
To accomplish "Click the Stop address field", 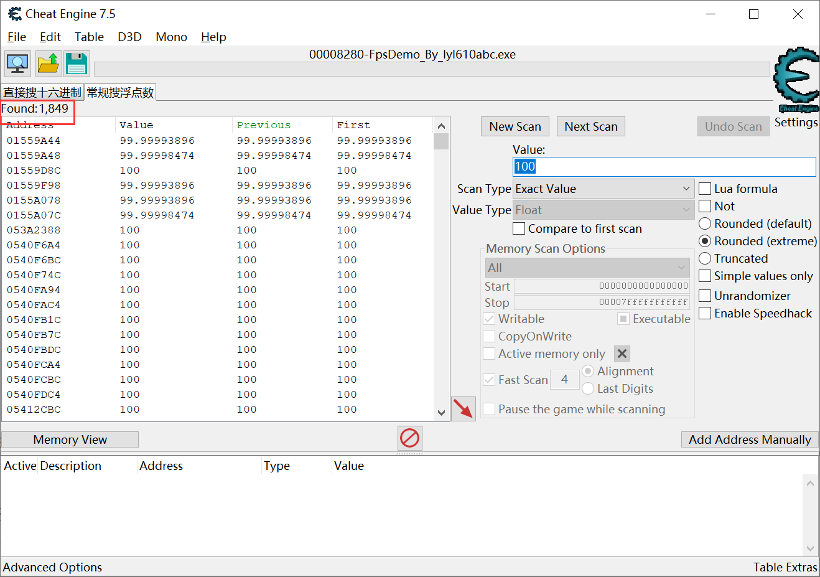I will pos(602,303).
